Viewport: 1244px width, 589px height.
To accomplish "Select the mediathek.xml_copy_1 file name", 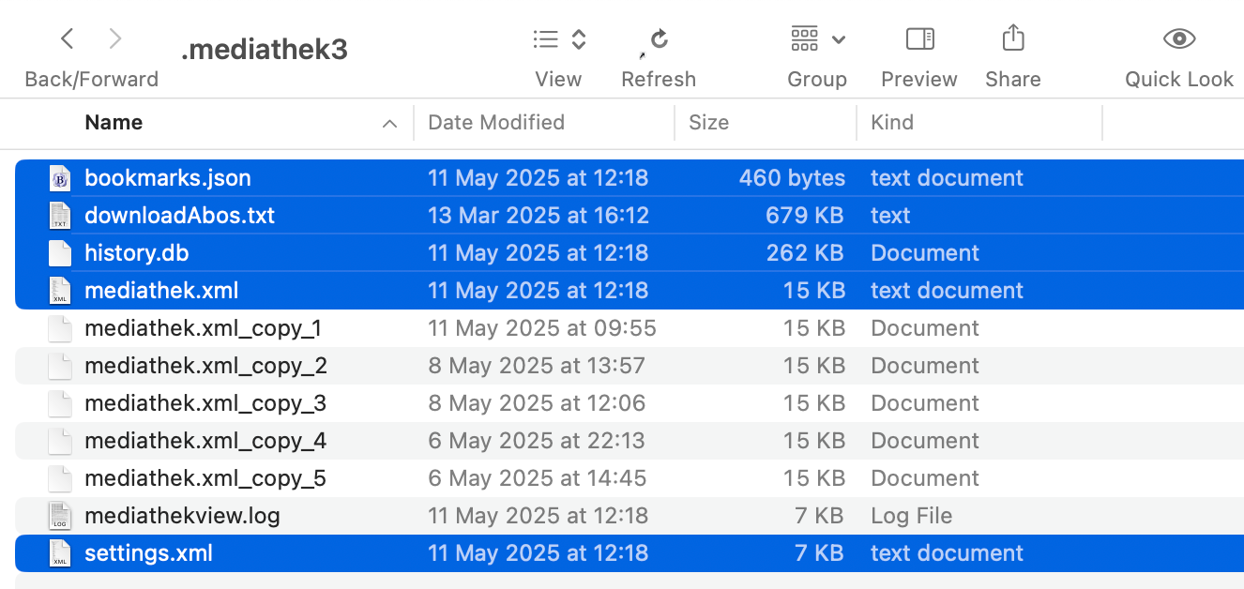I will [x=204, y=328].
